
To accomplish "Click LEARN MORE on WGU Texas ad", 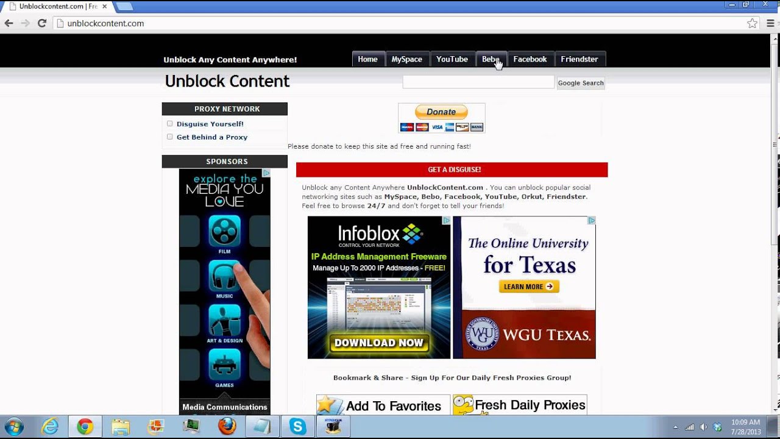I will [x=529, y=287].
